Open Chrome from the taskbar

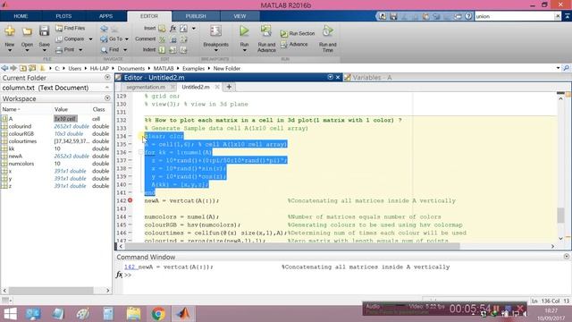coord(158,314)
